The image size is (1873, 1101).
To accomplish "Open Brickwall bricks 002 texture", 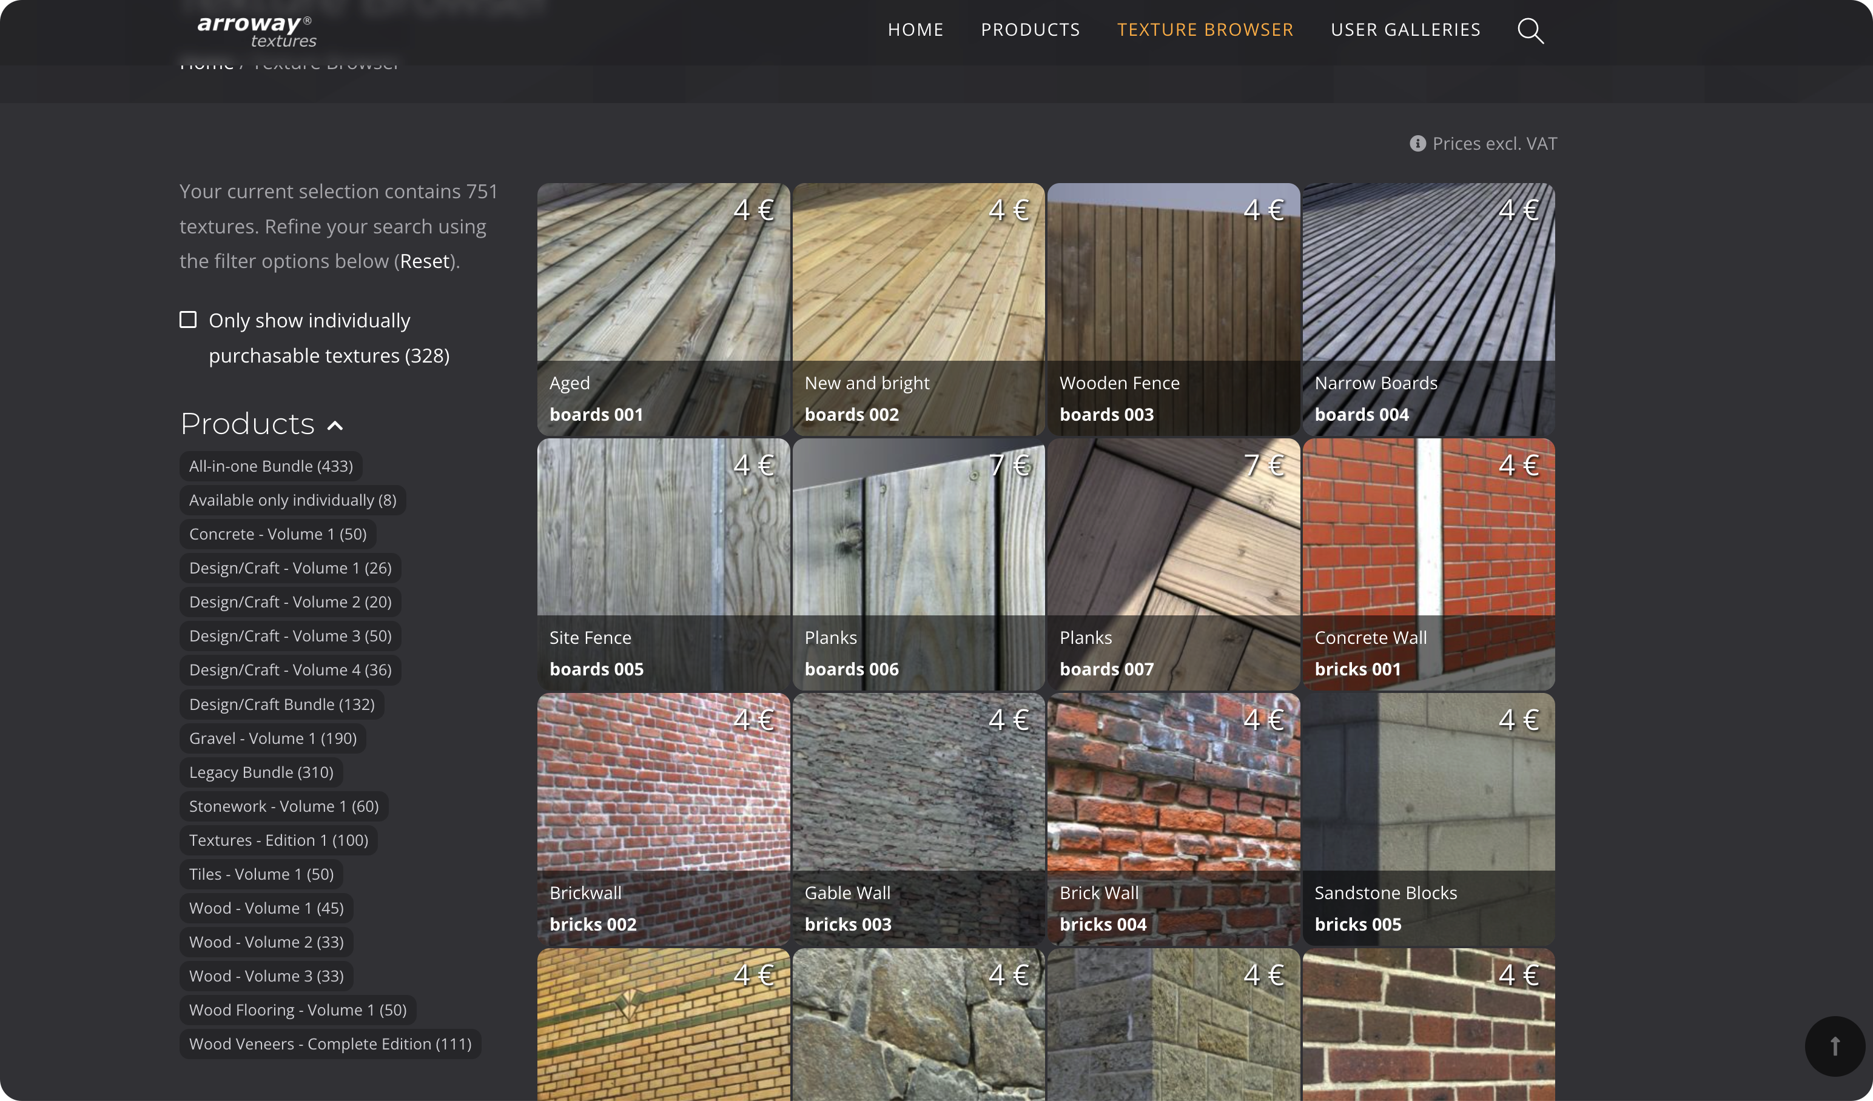I will pos(664,820).
